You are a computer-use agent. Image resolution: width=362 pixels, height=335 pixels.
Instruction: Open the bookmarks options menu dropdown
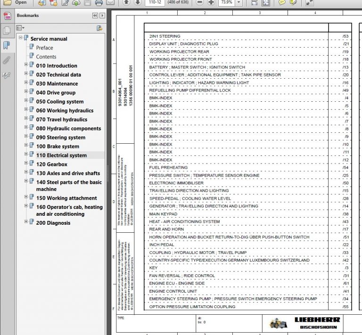[20, 28]
